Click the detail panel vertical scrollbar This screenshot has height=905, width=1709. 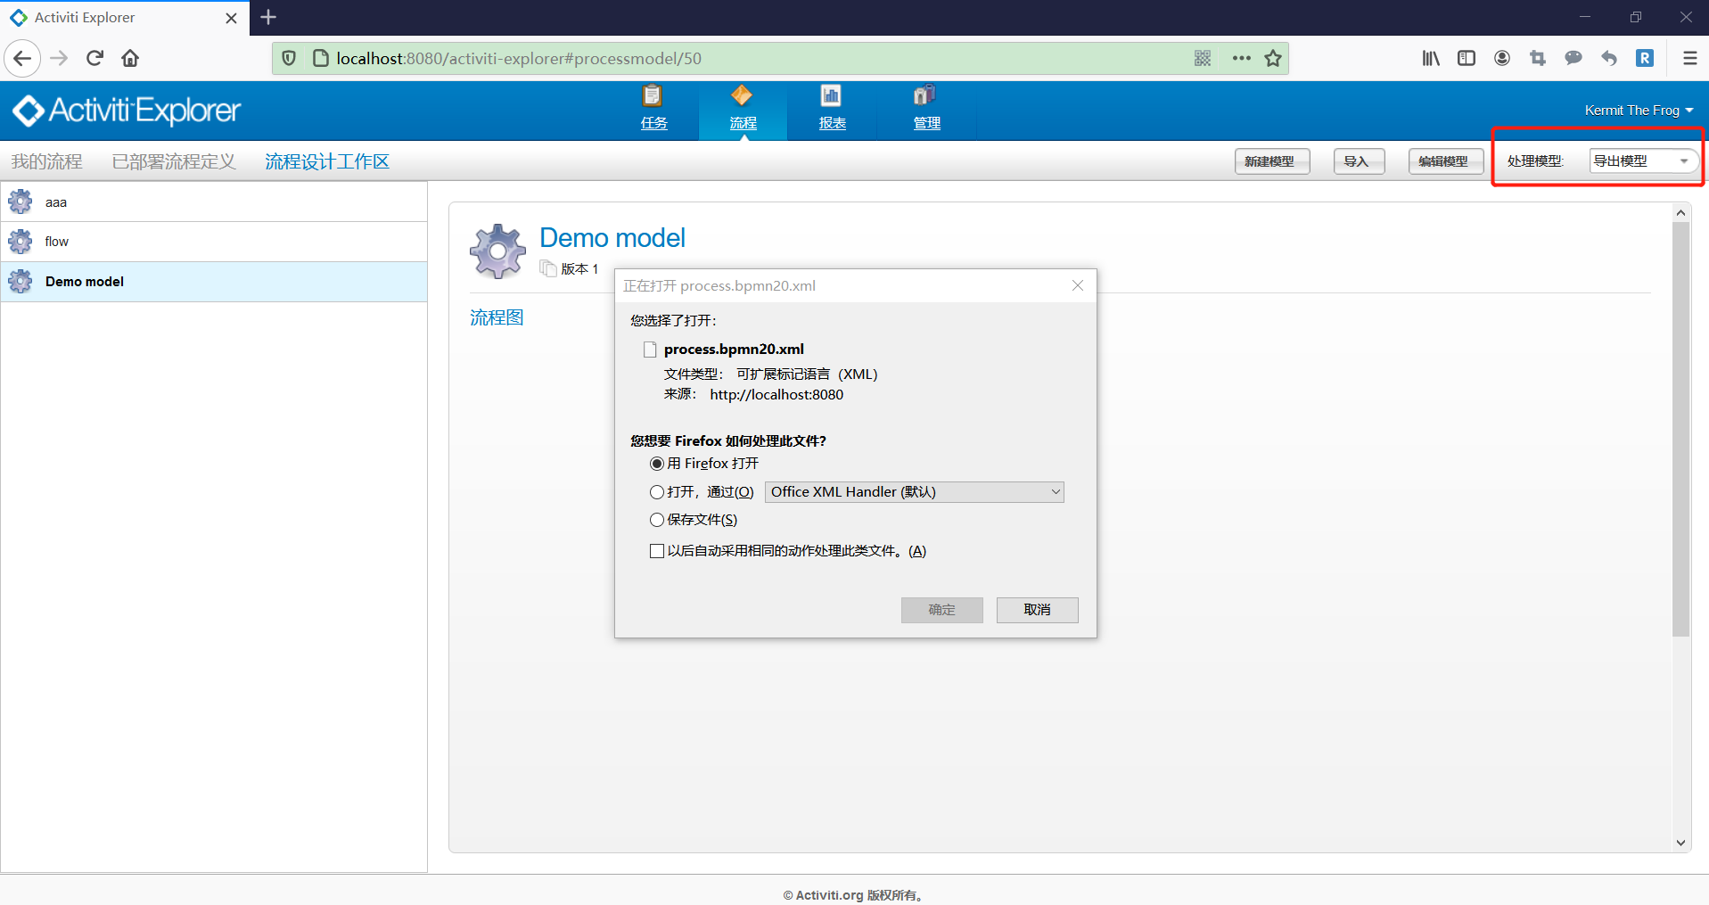pos(1681,430)
